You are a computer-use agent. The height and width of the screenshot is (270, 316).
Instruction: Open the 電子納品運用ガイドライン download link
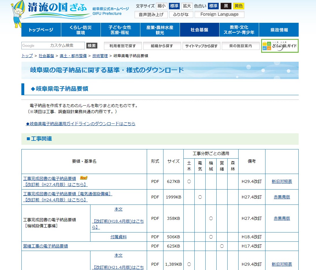[x=81, y=124]
